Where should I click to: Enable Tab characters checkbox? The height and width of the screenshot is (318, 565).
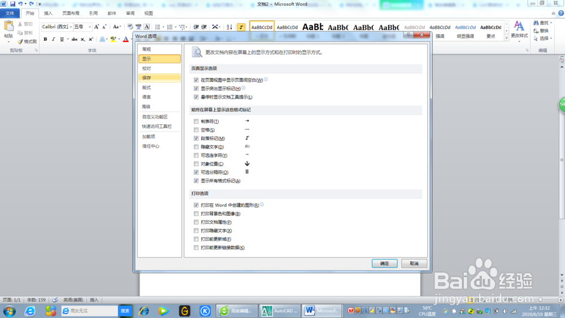(196, 122)
